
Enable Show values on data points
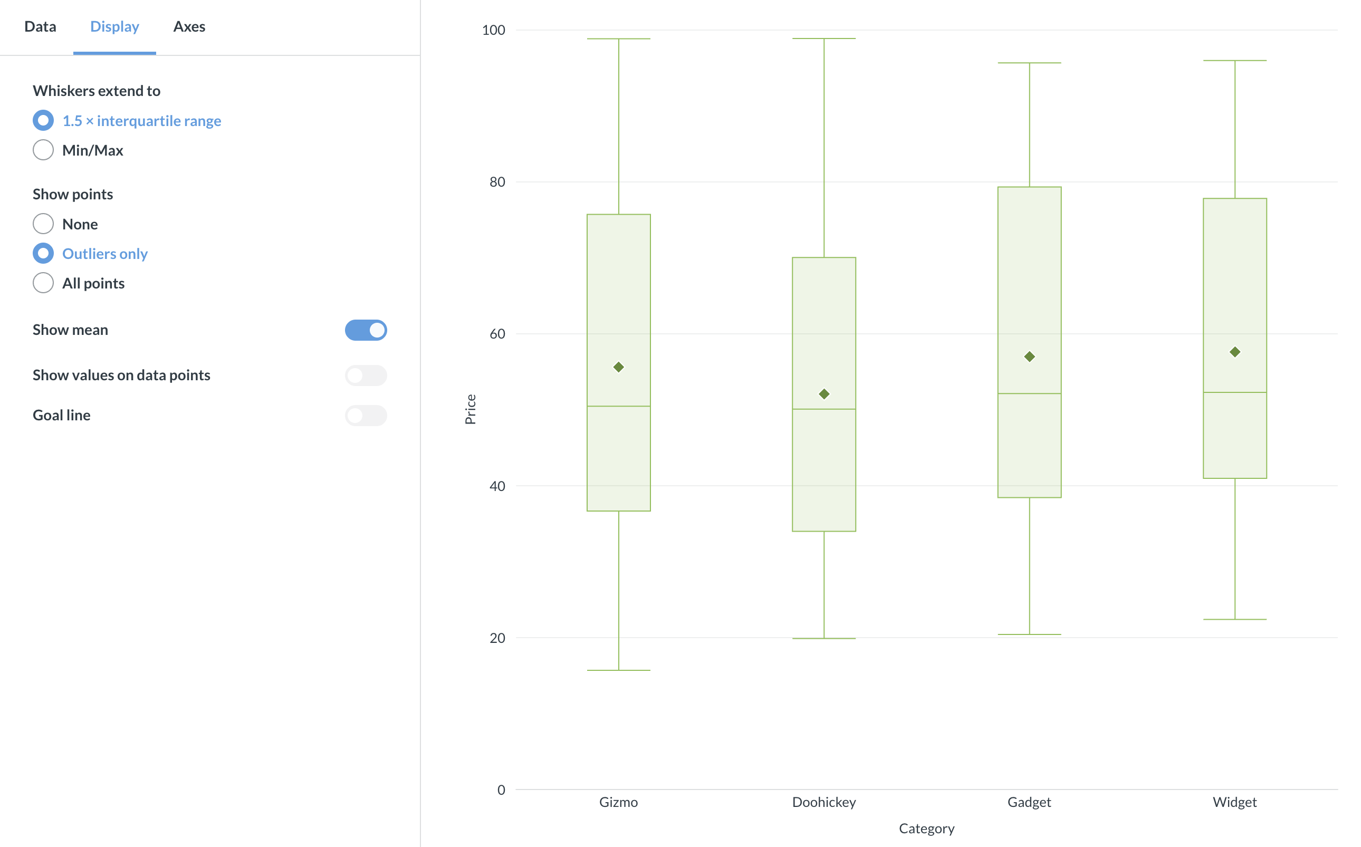coord(366,376)
